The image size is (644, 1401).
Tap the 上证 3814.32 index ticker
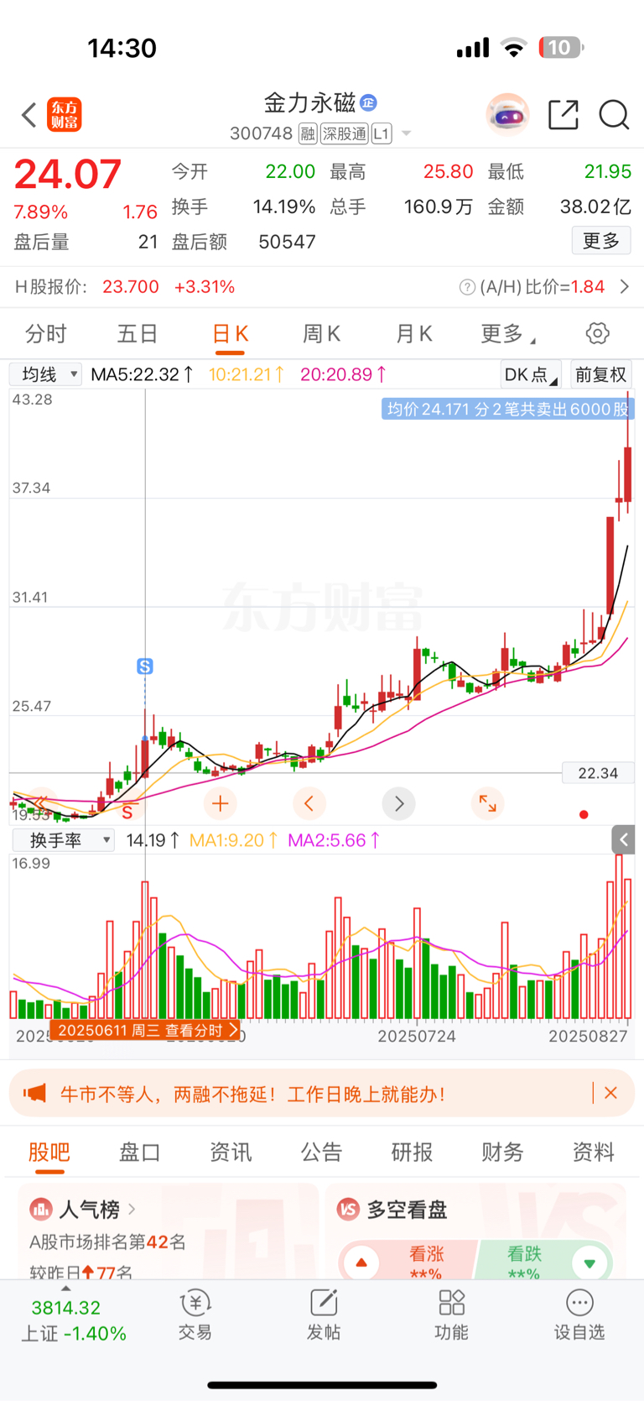click(x=73, y=1320)
